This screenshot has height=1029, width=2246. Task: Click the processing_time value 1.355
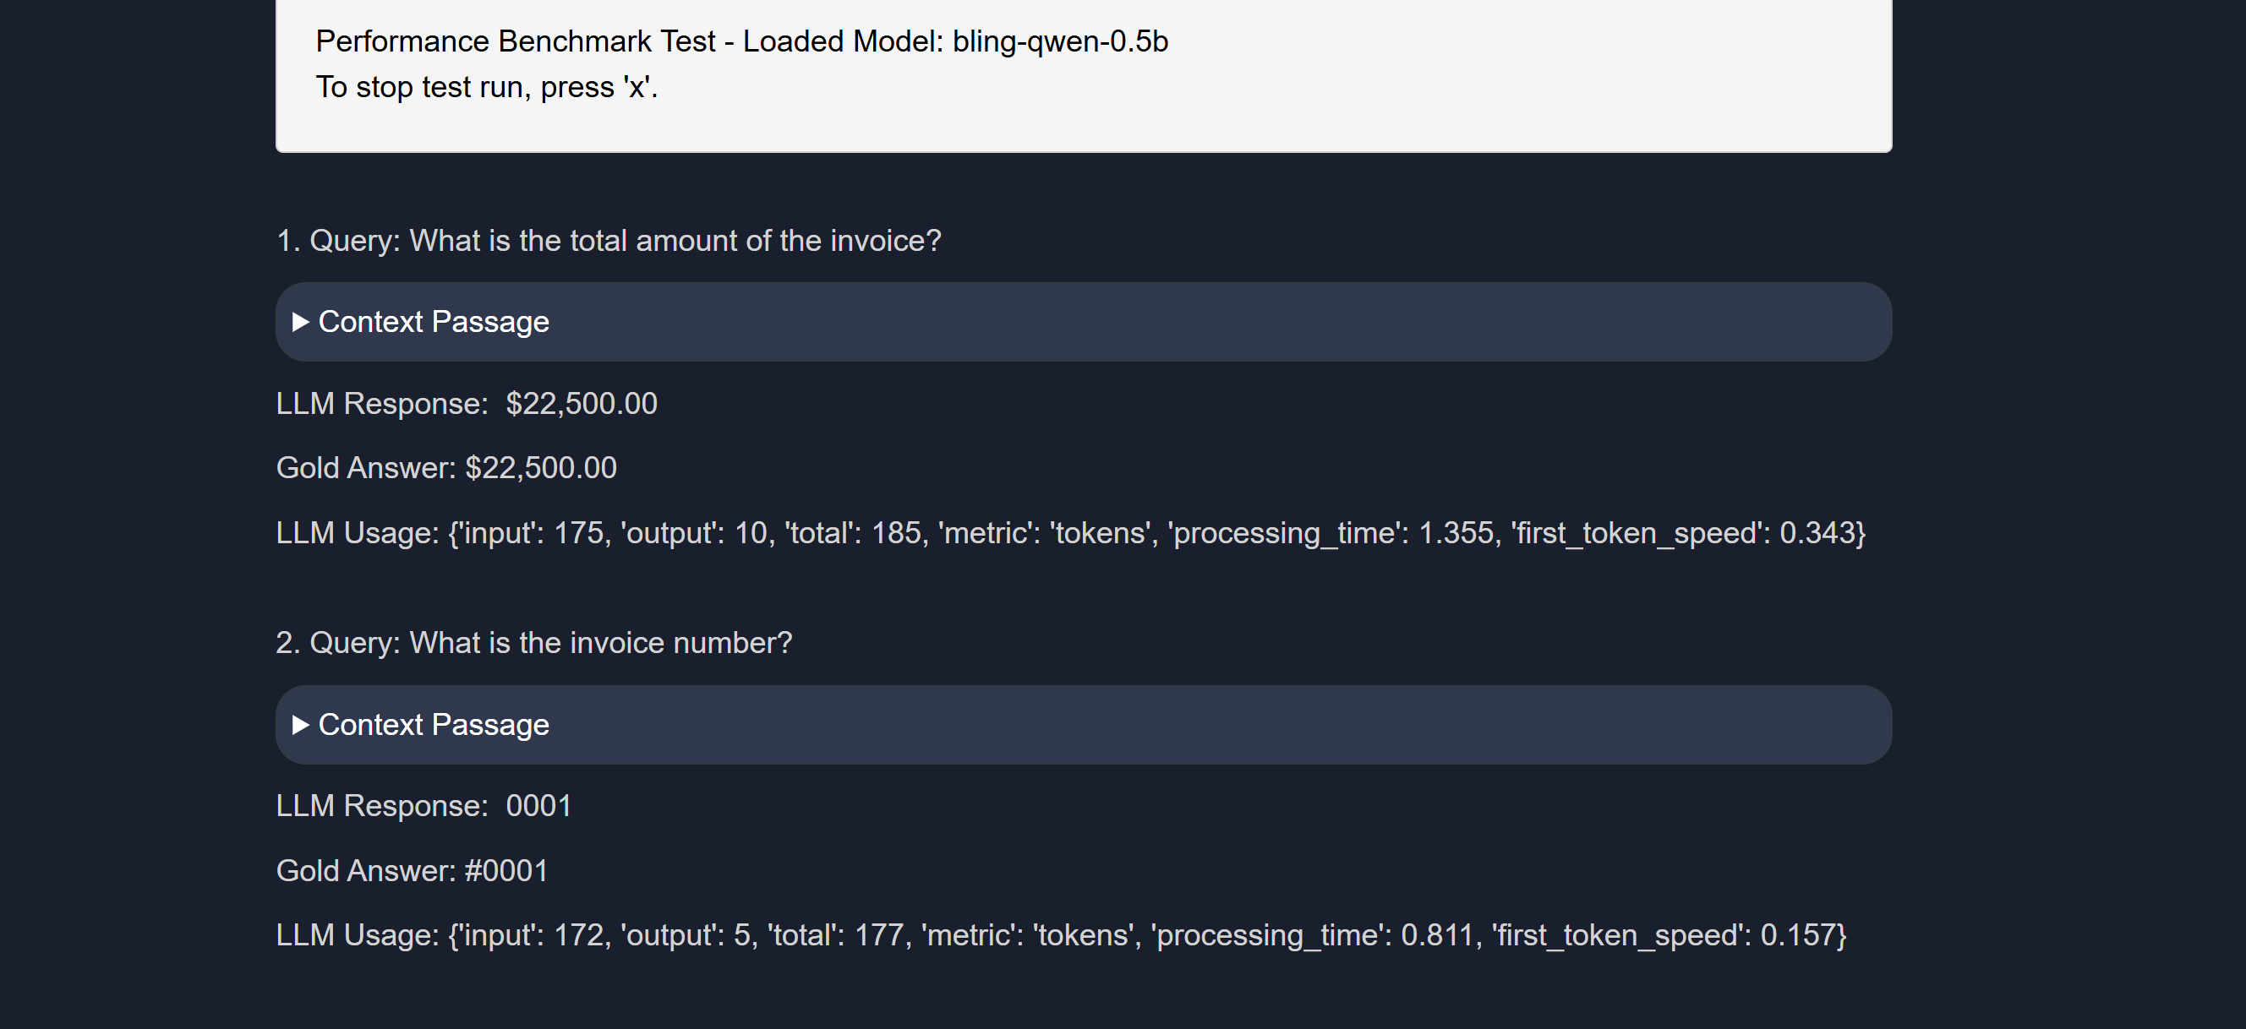tap(1455, 532)
